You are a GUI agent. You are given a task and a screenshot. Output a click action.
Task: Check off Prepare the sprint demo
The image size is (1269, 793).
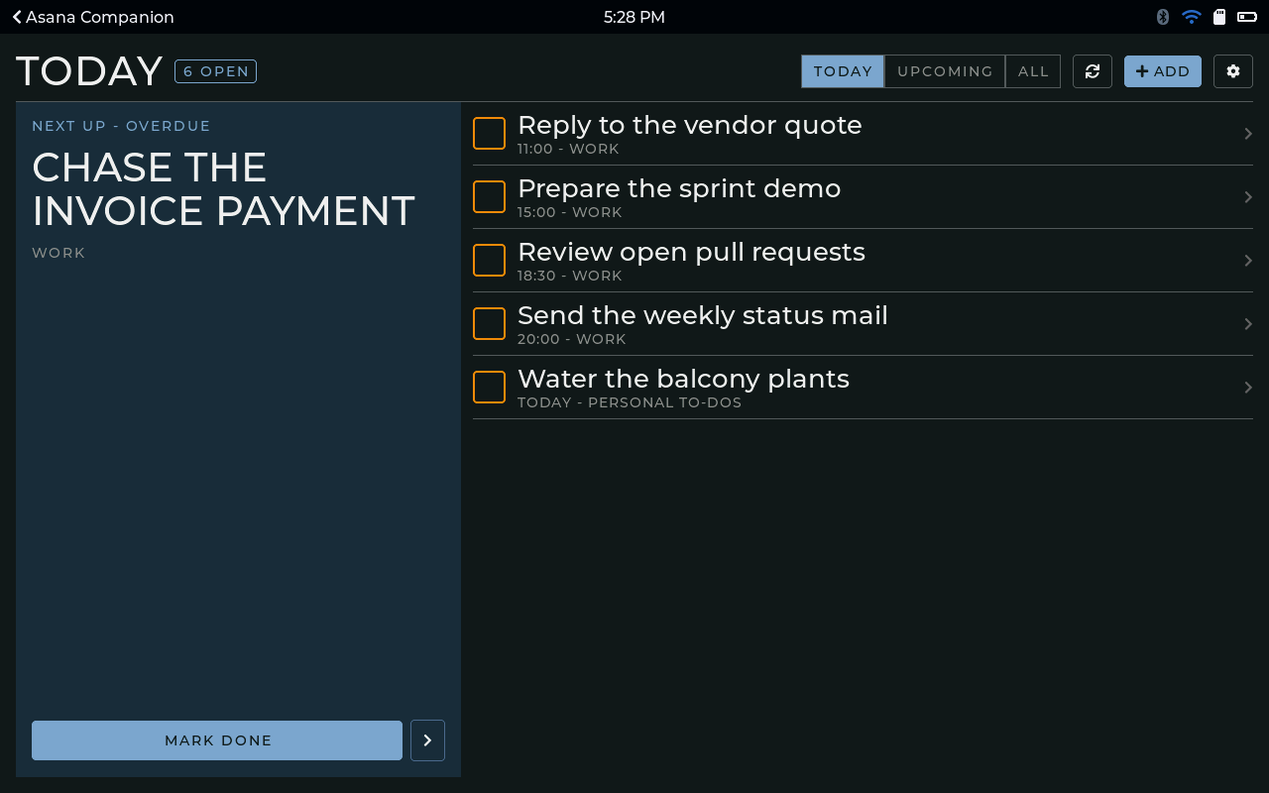coord(489,196)
